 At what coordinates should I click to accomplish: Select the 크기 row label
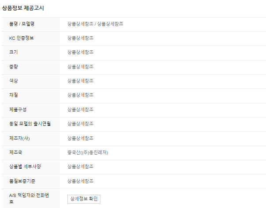click(x=13, y=52)
